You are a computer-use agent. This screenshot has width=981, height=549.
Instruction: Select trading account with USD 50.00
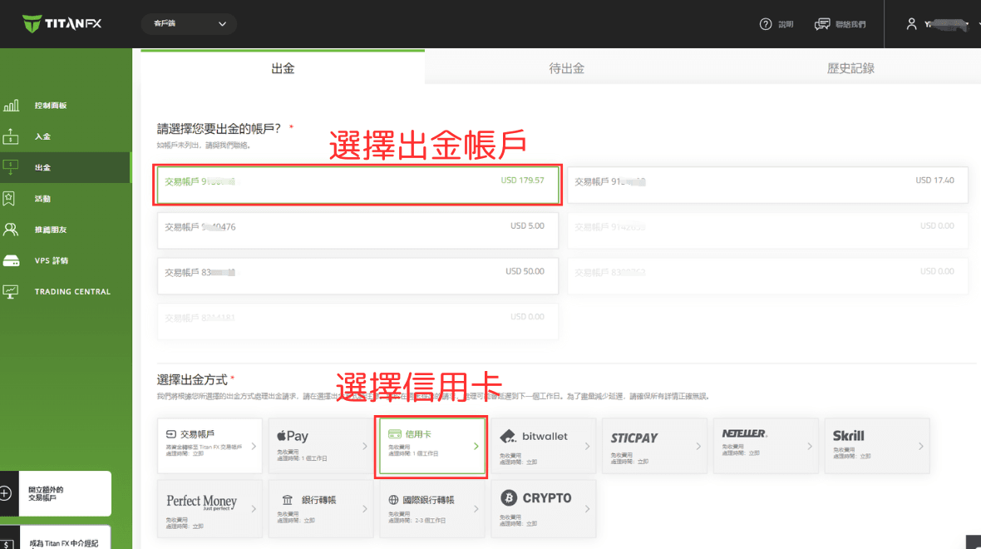click(357, 275)
